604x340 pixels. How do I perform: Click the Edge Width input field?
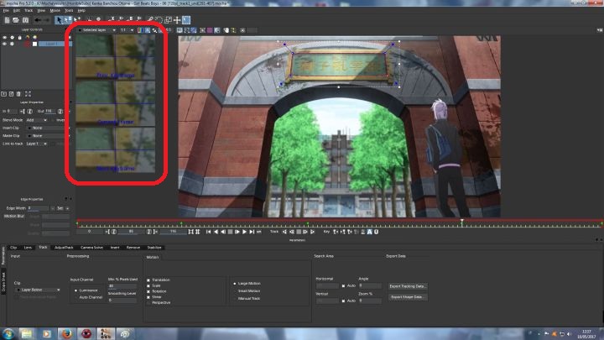pos(38,208)
